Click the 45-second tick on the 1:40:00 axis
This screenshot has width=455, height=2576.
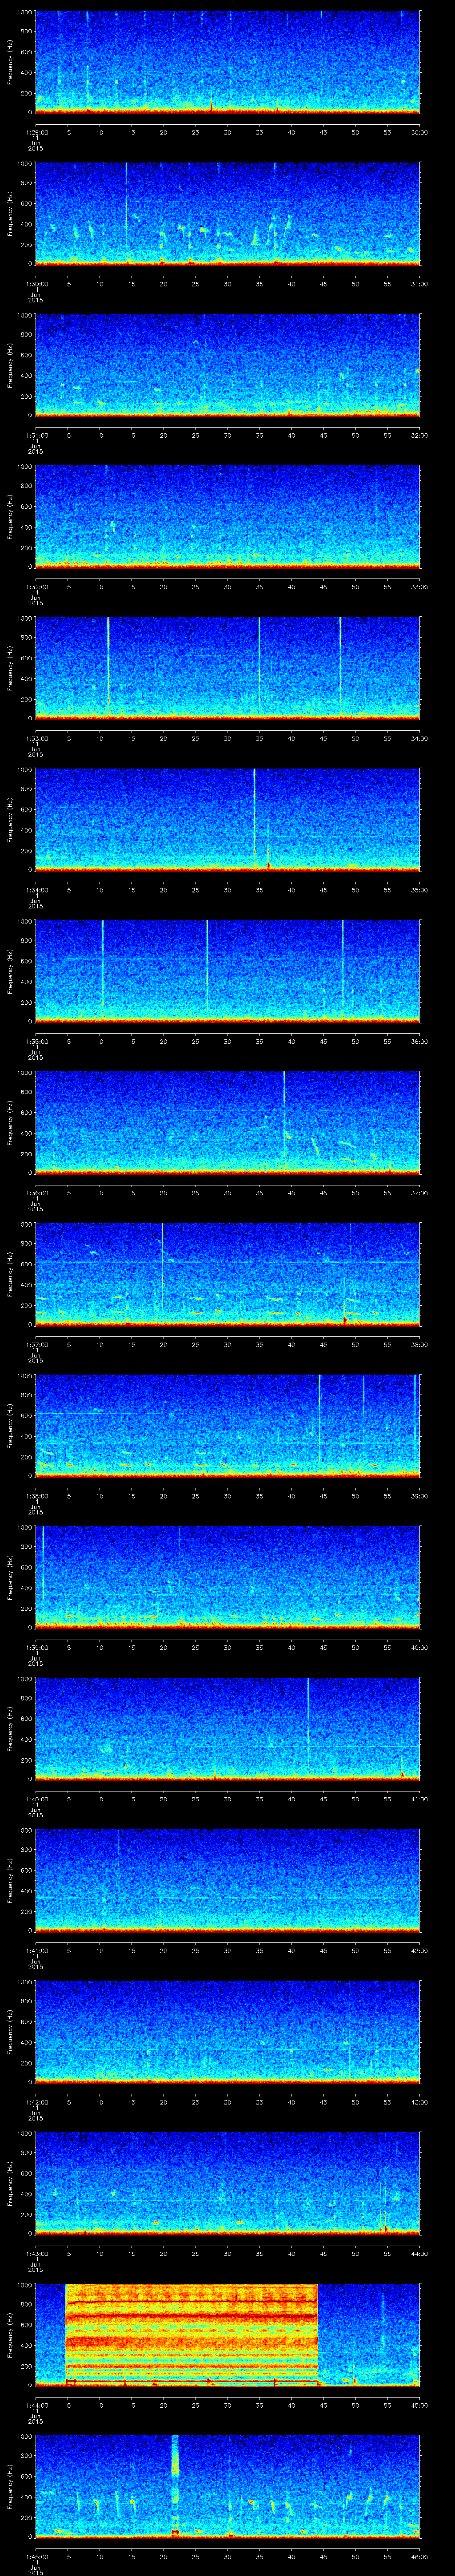point(324,1798)
